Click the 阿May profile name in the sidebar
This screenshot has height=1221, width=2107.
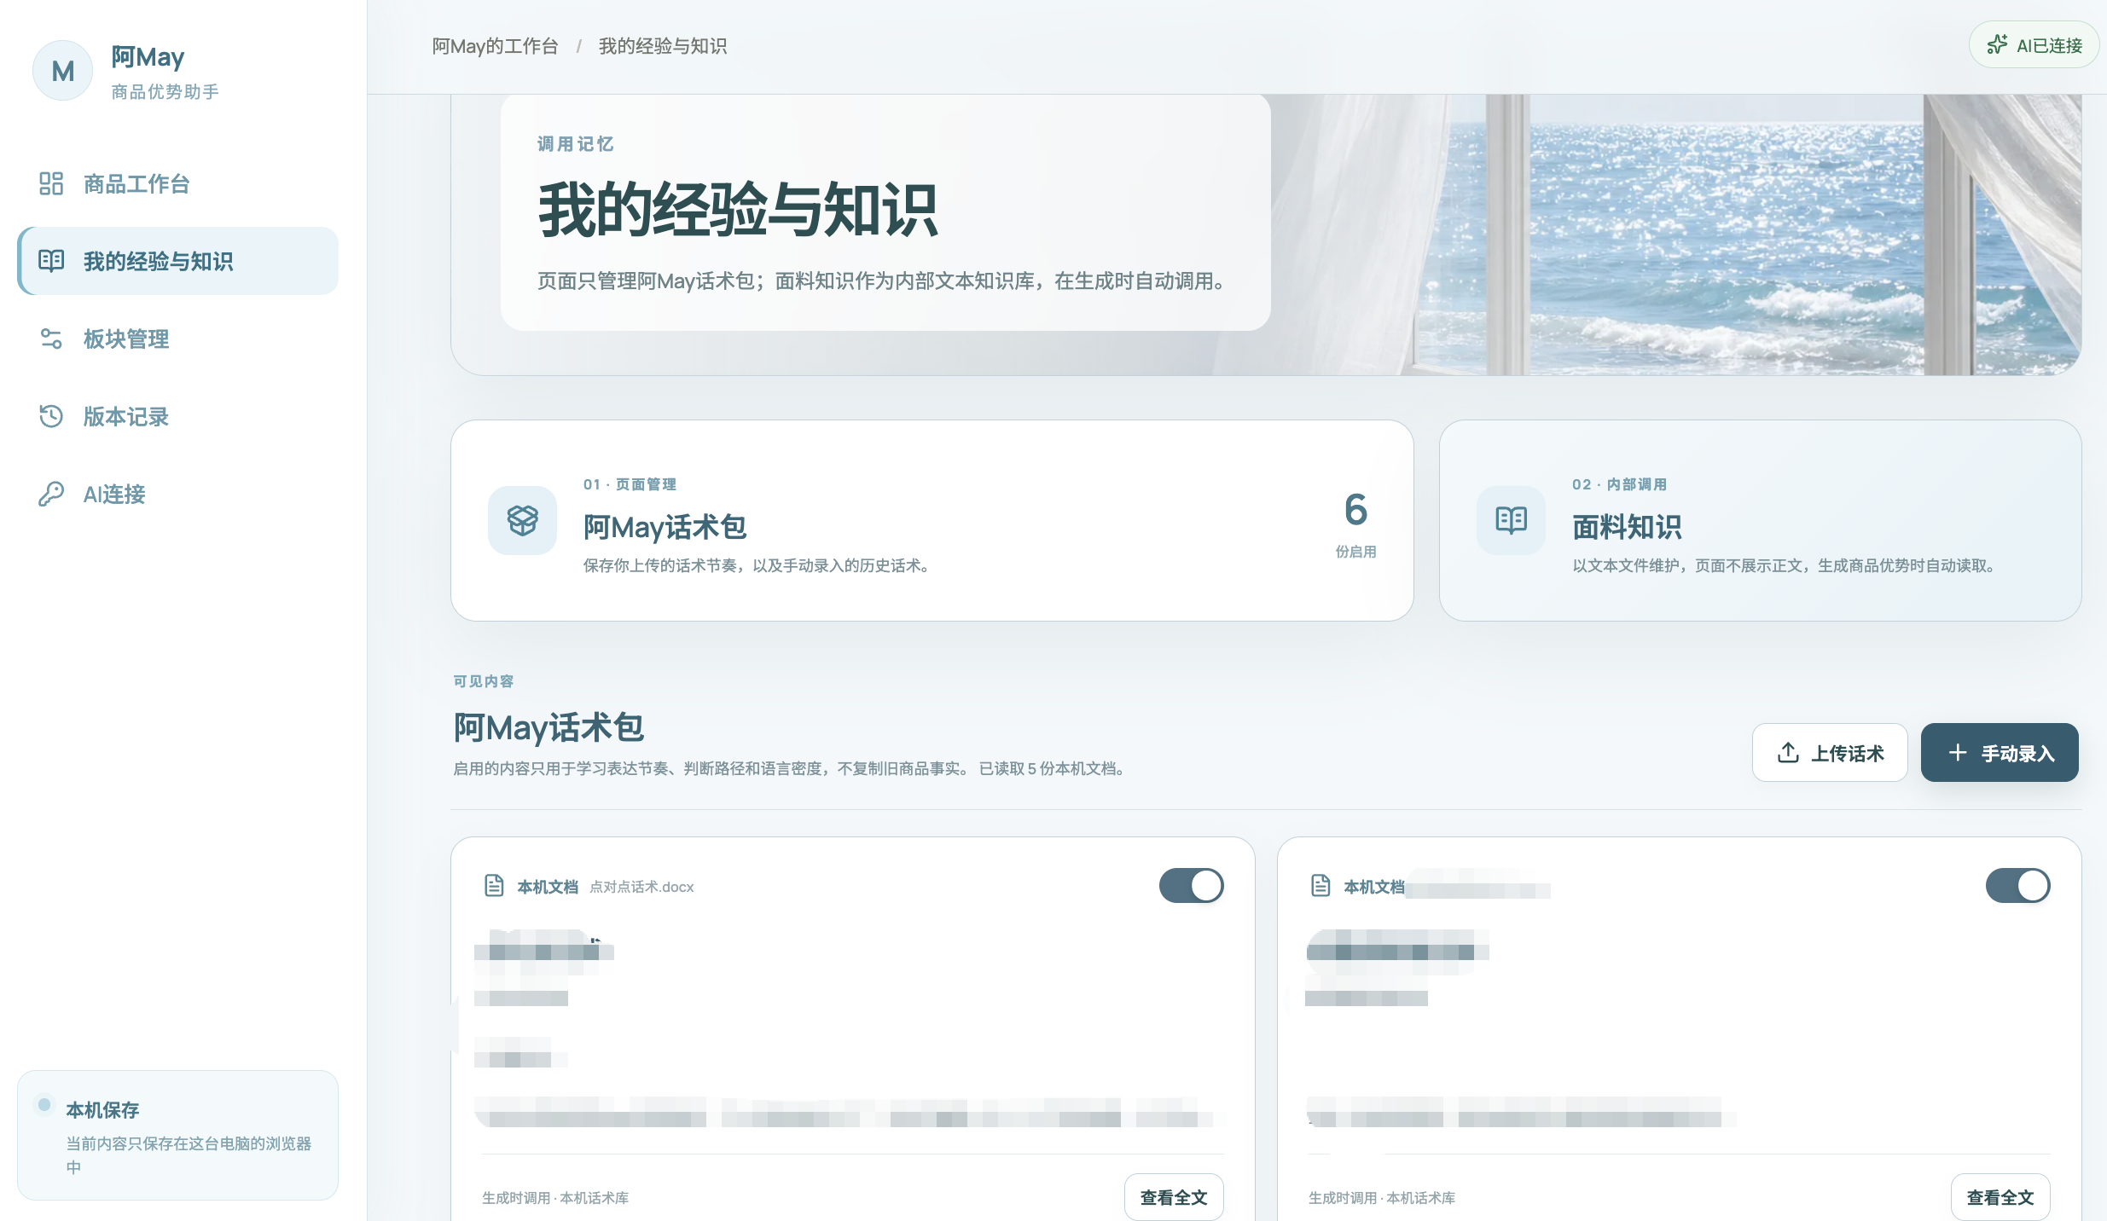coord(148,57)
